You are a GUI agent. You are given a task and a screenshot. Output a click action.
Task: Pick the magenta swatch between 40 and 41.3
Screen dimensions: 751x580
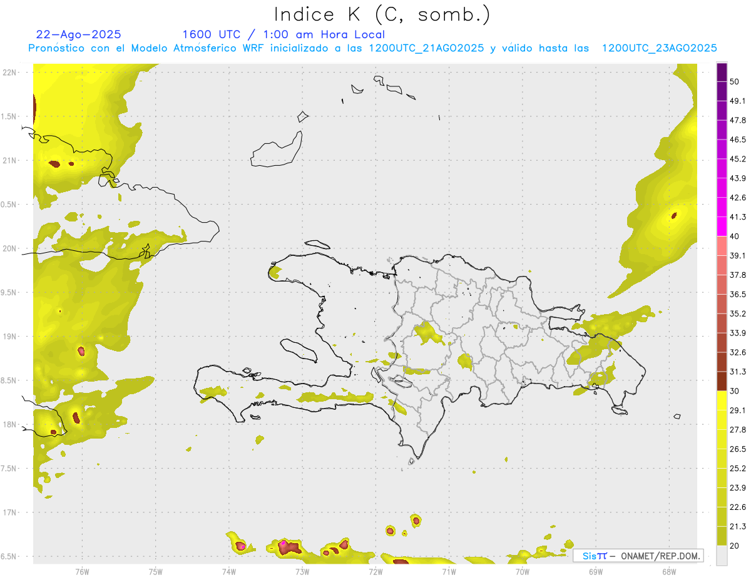coord(722,226)
